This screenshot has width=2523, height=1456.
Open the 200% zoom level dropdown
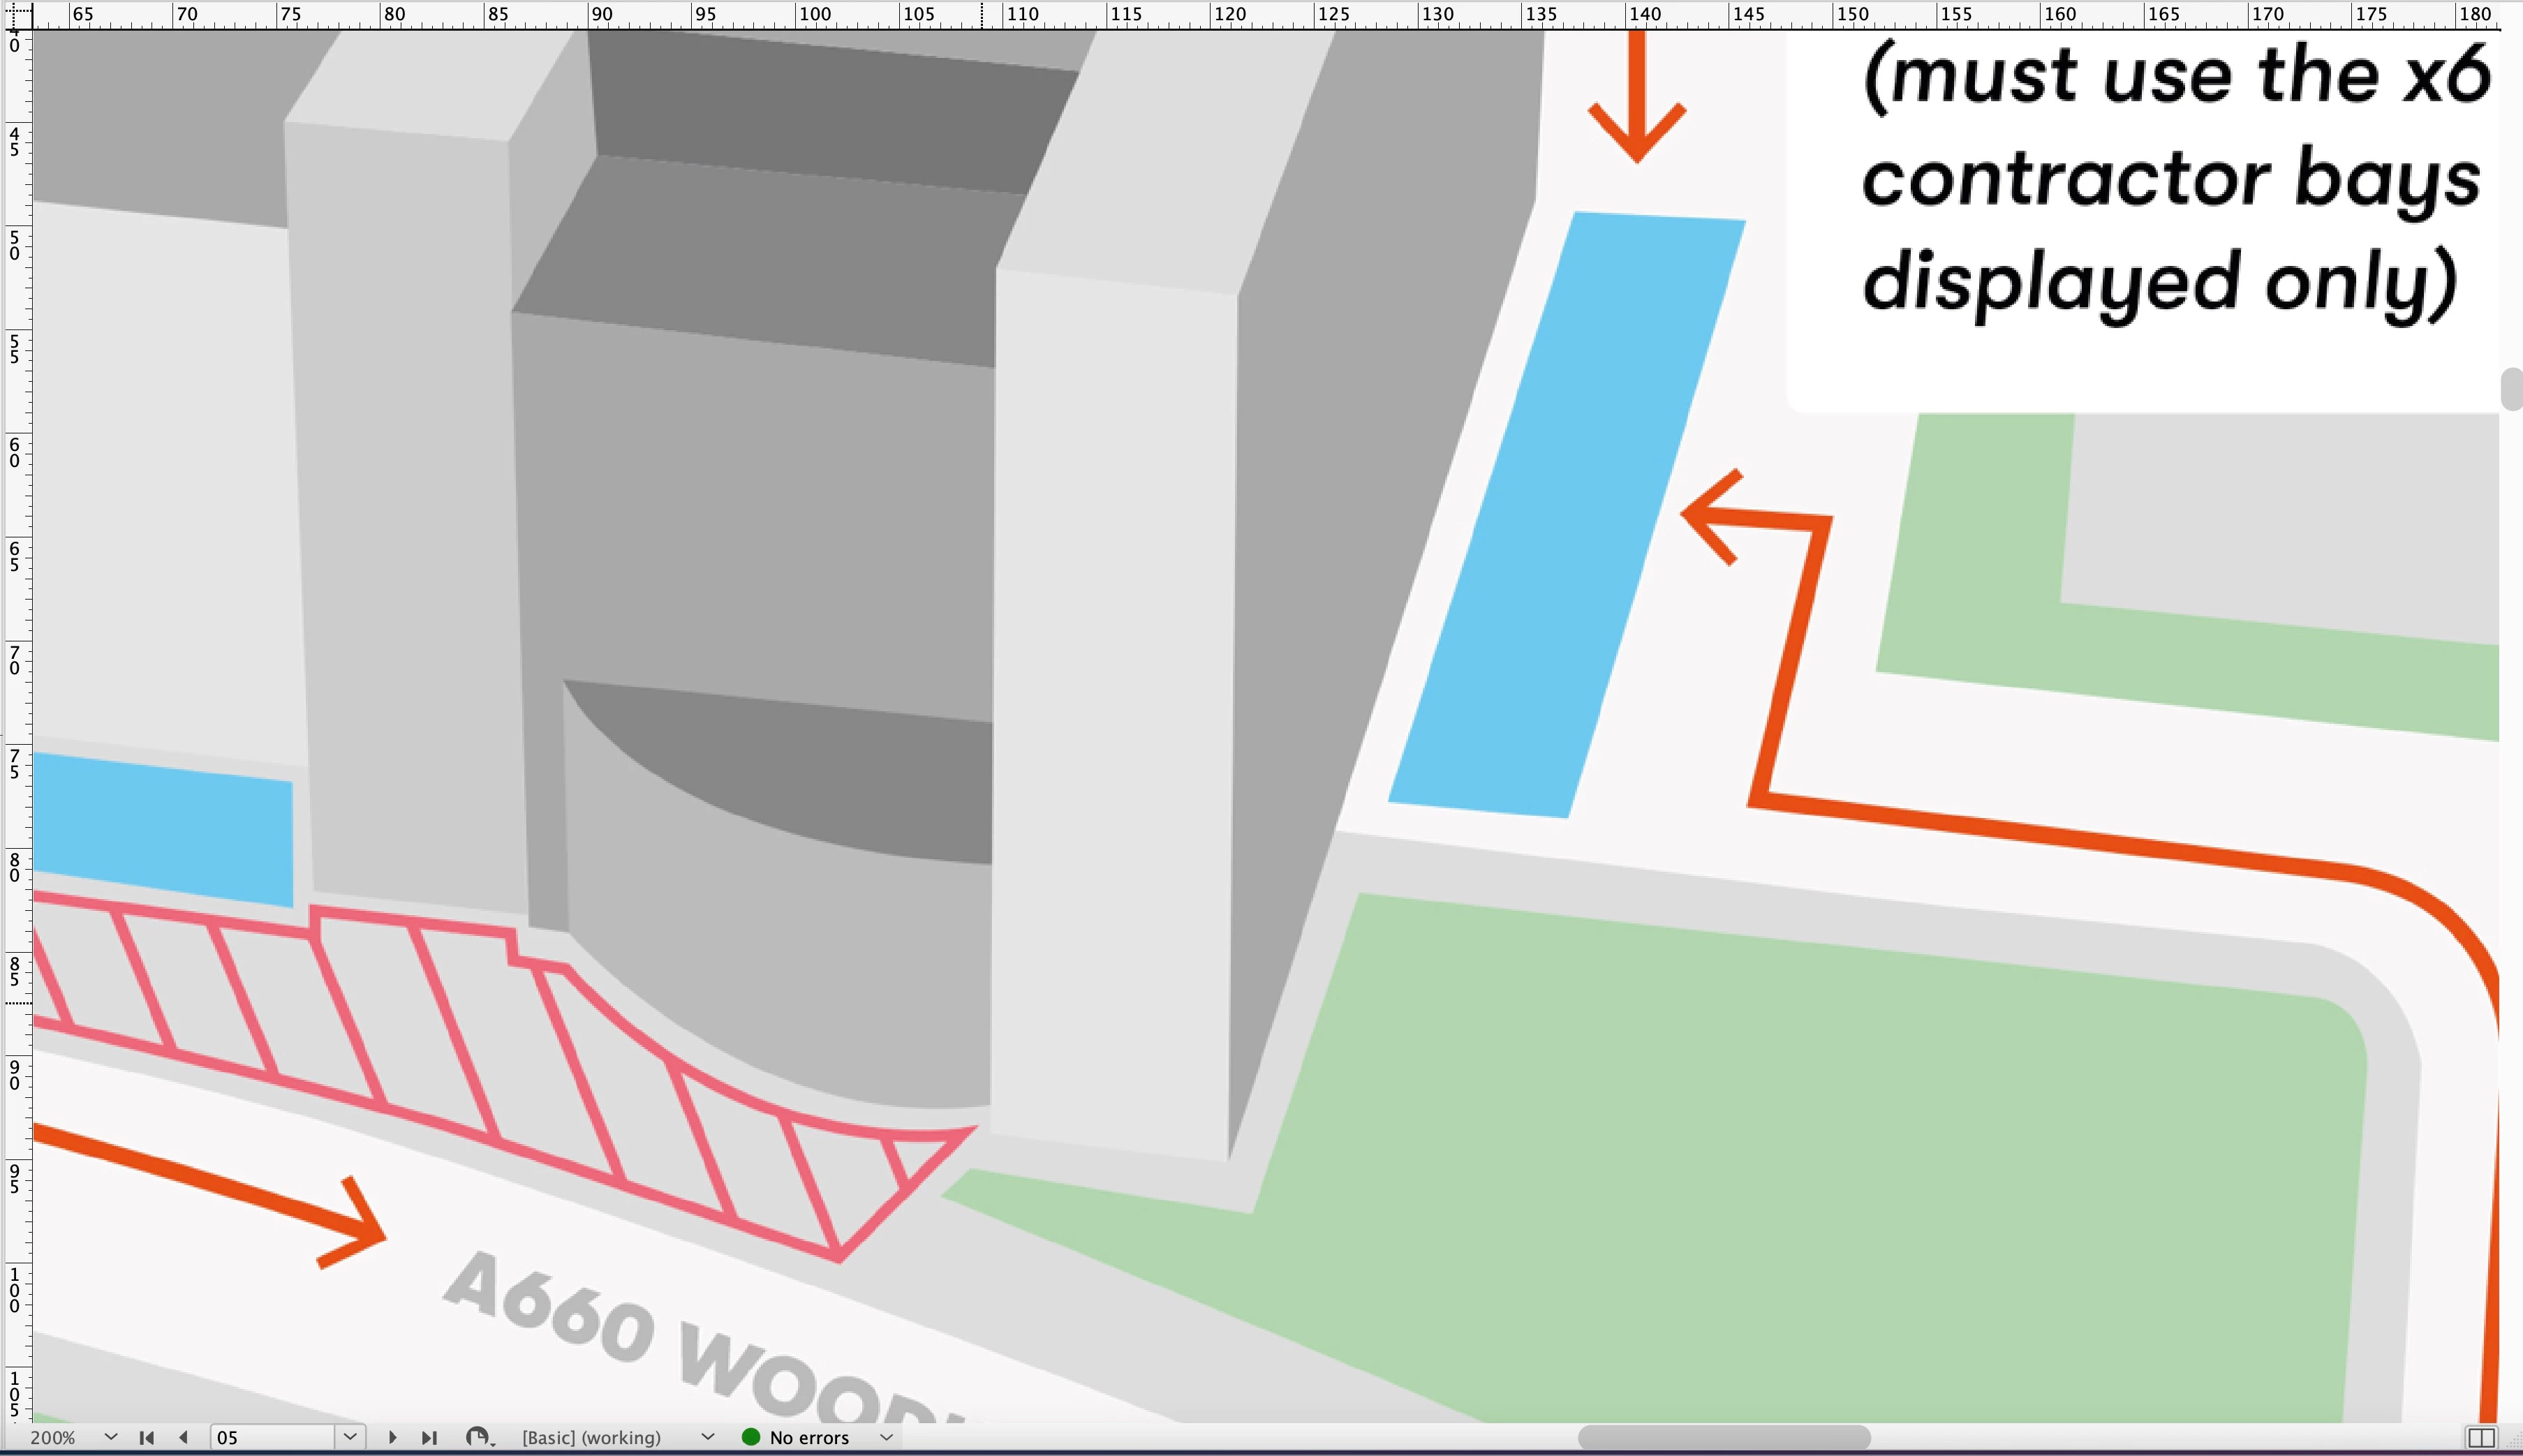coord(110,1437)
